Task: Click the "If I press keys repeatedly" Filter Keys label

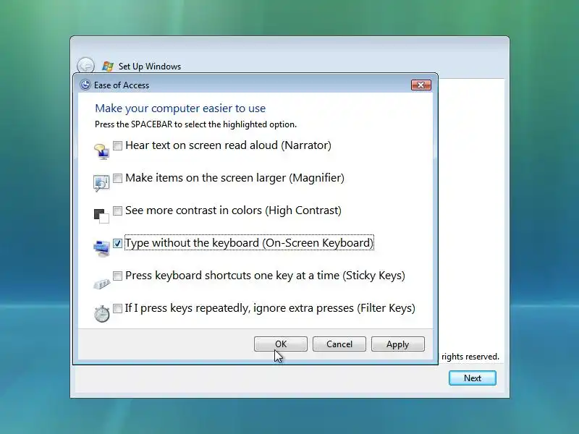Action: tap(270, 308)
